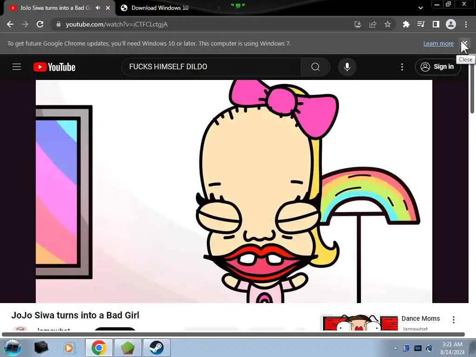Open the Dance Moms suggested video title
Screen dimensions: 476x357
[421, 318]
